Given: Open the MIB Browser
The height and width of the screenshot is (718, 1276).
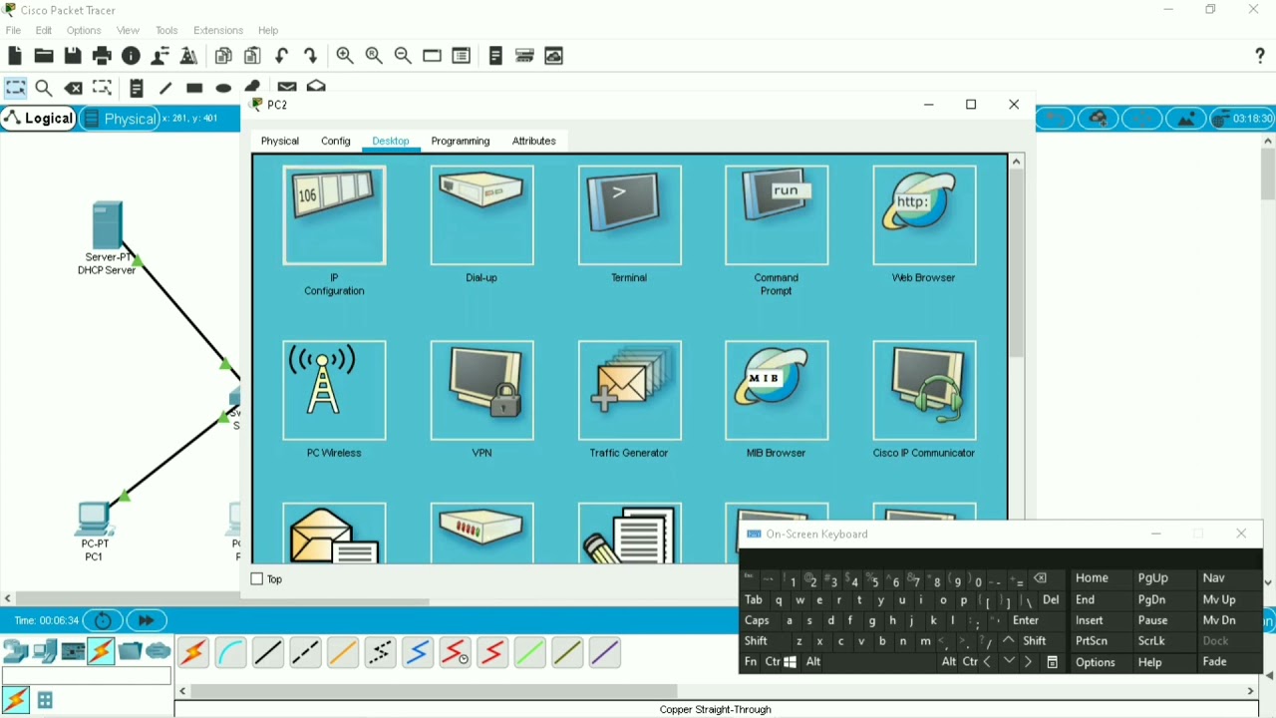Looking at the screenshot, I should coord(777,391).
